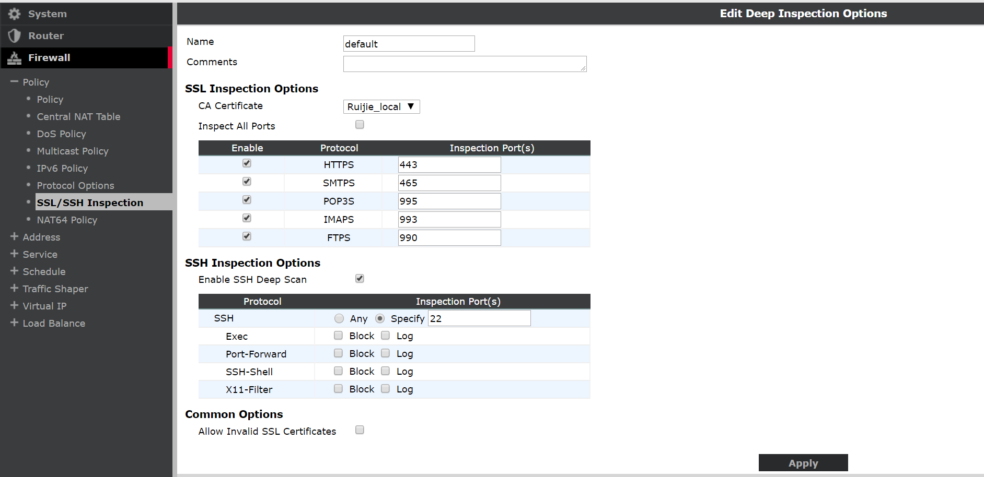
Task: Expand the Virtual IP section
Action: (14, 306)
